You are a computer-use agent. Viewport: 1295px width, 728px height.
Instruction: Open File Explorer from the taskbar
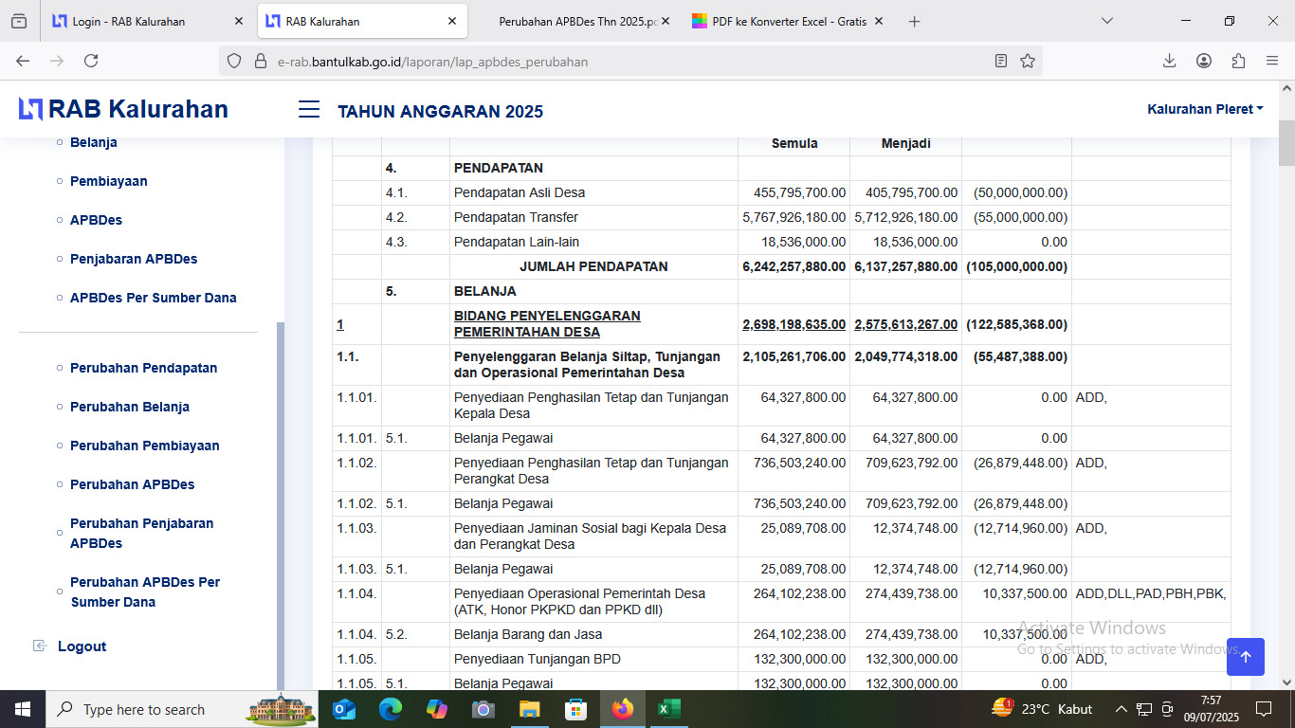point(530,709)
